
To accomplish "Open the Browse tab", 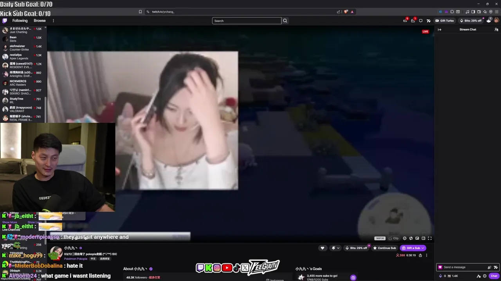I will pos(40,21).
